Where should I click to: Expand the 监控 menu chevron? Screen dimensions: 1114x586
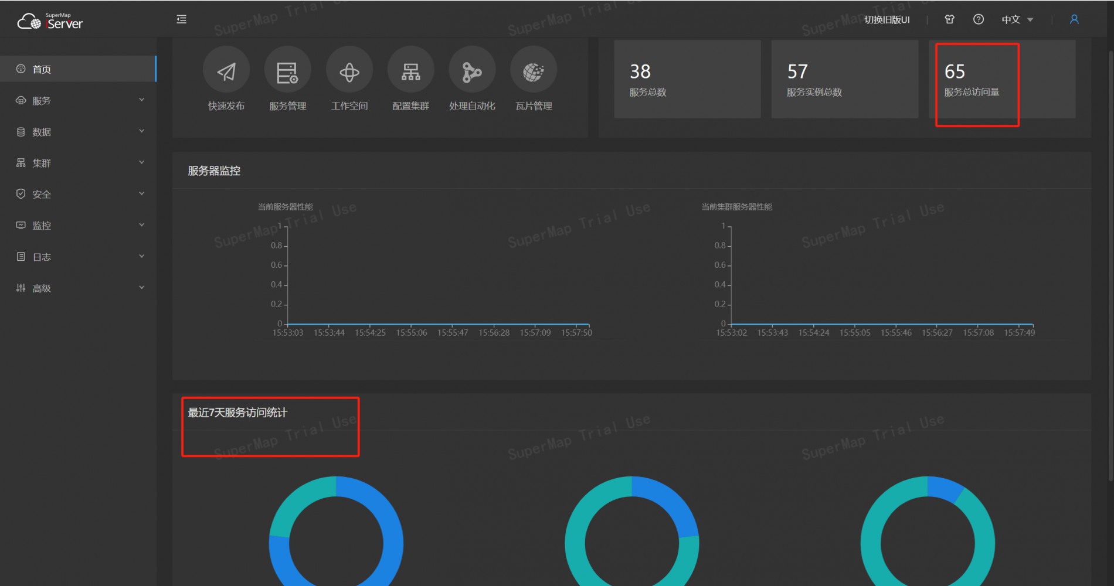141,224
